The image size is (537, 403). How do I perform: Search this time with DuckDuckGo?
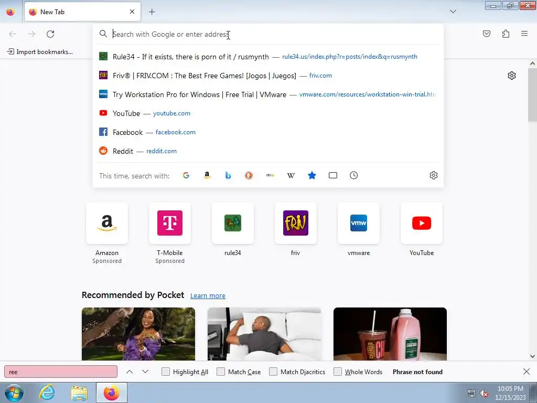pos(249,175)
